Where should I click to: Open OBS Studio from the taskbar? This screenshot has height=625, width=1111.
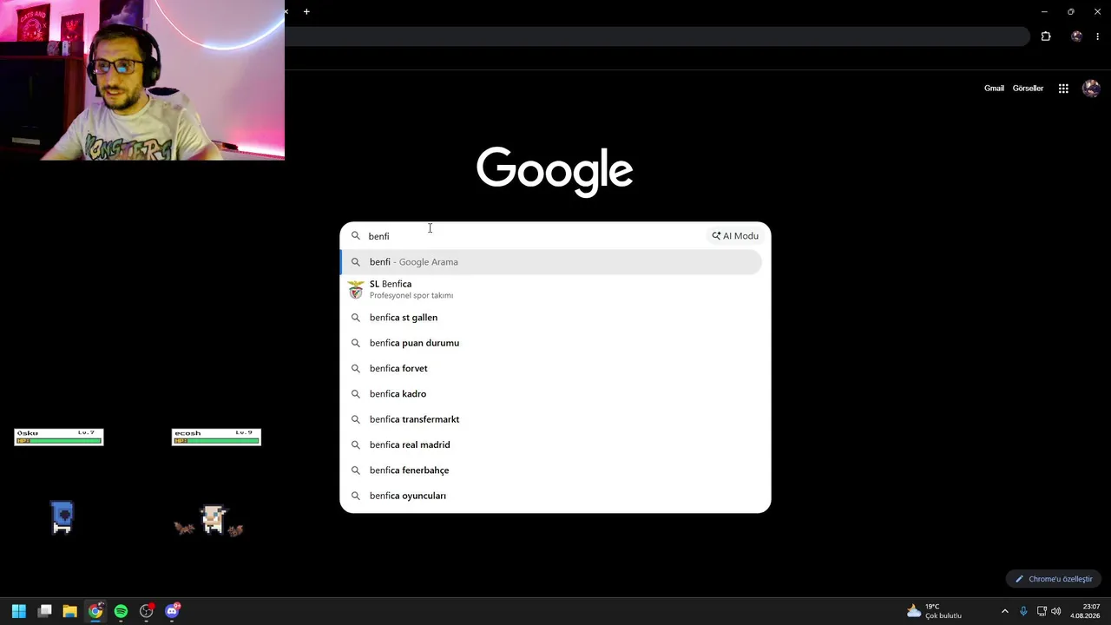point(147,611)
